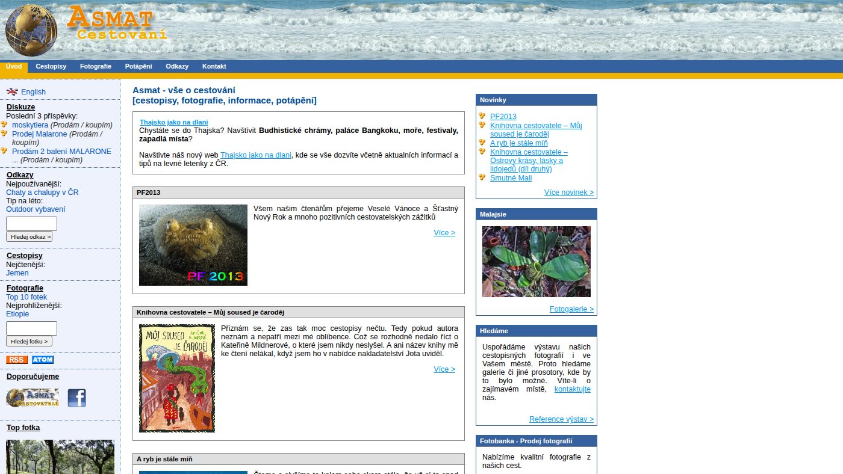Click the Asmat Cestovatelé banner image

click(33, 398)
